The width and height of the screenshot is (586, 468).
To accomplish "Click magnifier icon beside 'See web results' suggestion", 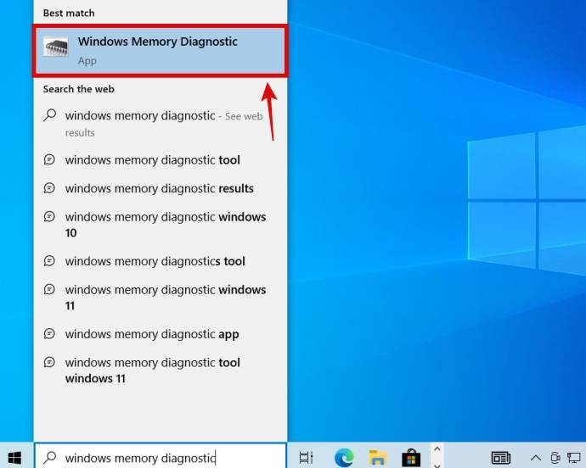I will pyautogui.click(x=49, y=115).
